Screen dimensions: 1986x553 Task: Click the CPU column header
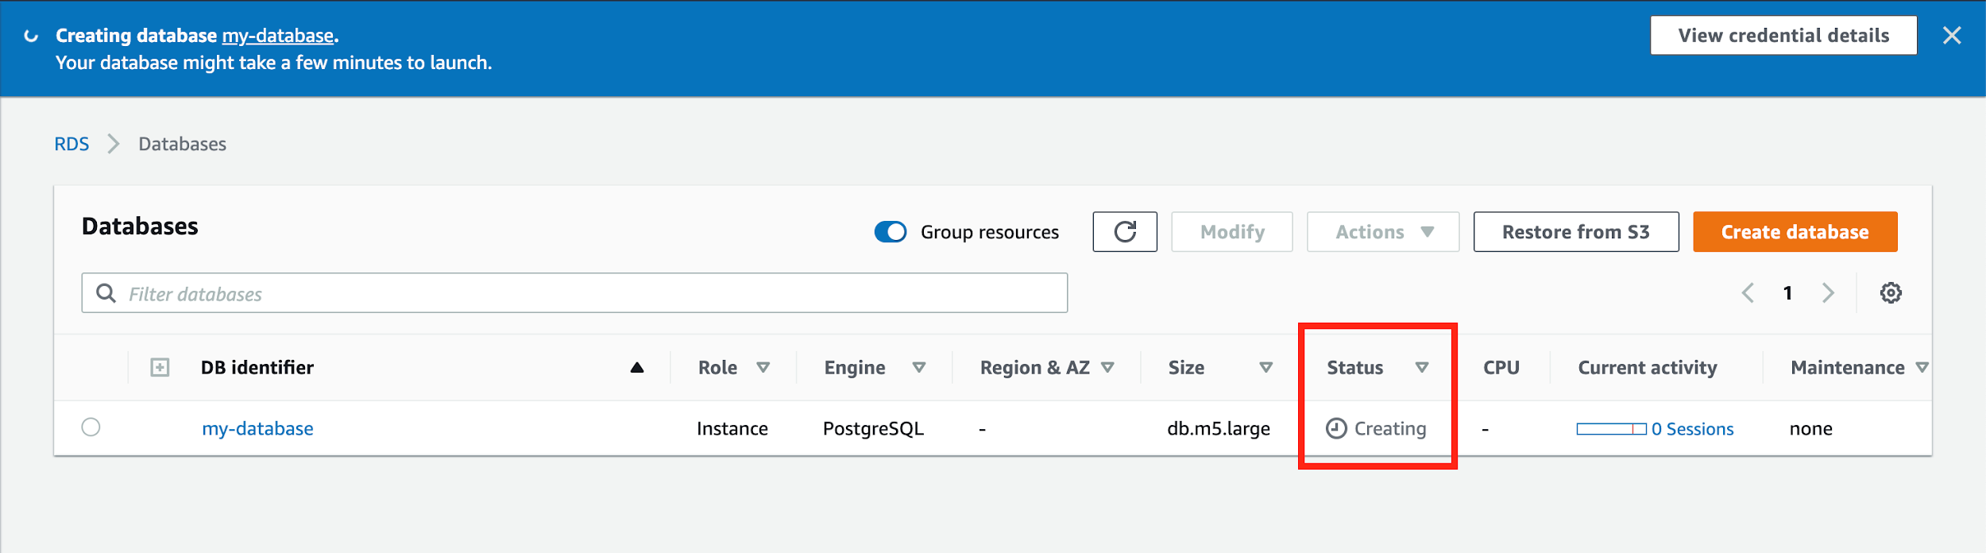tap(1501, 367)
